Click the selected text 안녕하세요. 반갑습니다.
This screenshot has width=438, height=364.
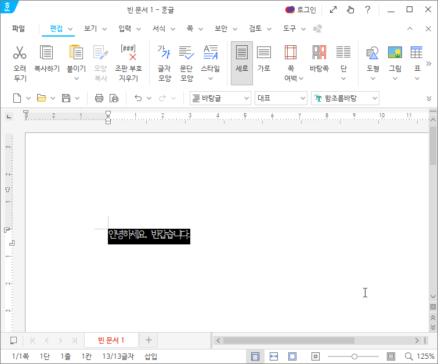(x=149, y=235)
